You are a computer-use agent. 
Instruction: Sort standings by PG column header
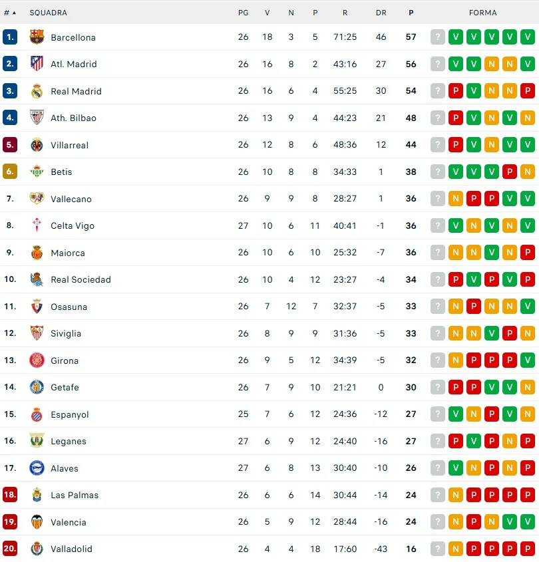[243, 13]
